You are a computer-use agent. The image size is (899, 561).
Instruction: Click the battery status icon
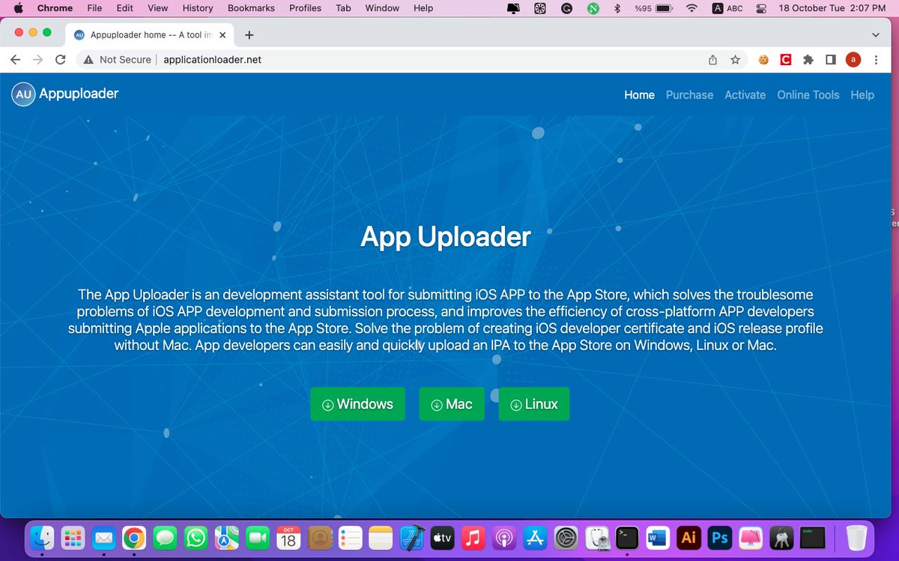(x=662, y=8)
